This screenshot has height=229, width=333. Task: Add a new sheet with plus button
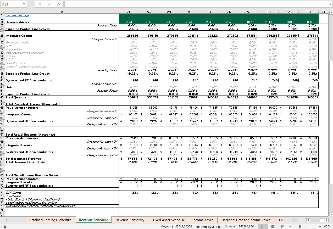pyautogui.click(x=295, y=220)
